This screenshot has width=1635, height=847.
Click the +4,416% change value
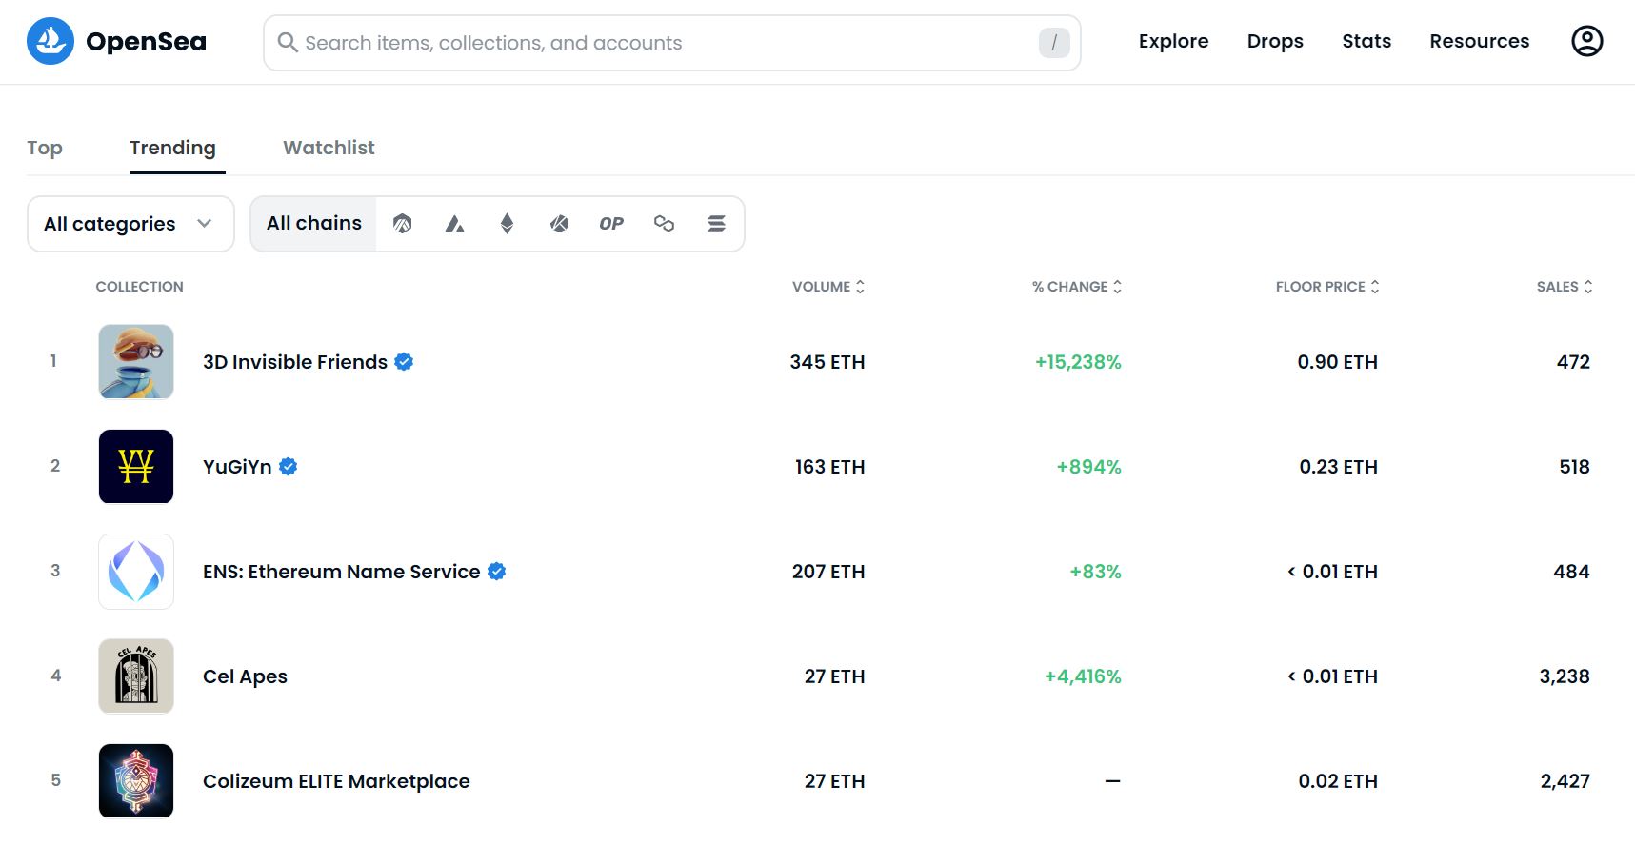pos(1083,676)
